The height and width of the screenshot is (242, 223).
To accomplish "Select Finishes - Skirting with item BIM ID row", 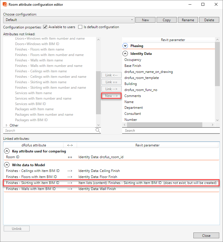I will coord(32,183).
